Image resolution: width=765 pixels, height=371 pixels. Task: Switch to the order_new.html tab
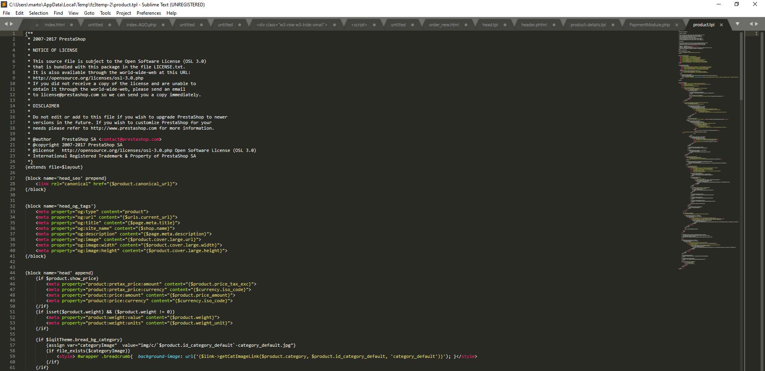444,25
